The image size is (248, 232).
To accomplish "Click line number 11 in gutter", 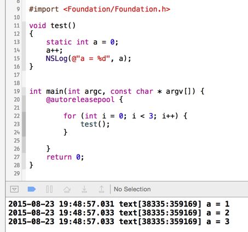I will [x=16, y=26].
